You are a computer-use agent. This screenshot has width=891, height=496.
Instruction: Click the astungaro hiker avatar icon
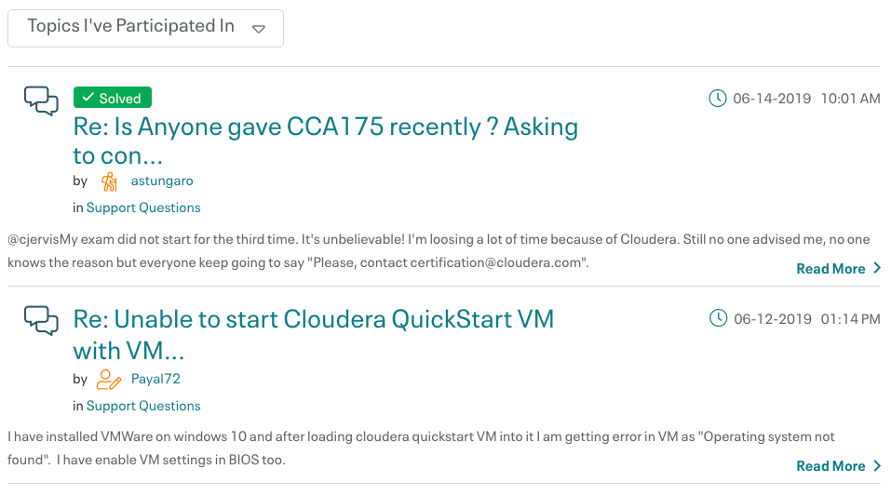click(x=110, y=181)
